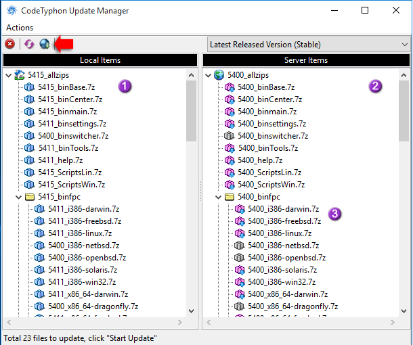Collapse the local 5415_allzips tree node
Screen dimensions: 413x345
click(9, 76)
